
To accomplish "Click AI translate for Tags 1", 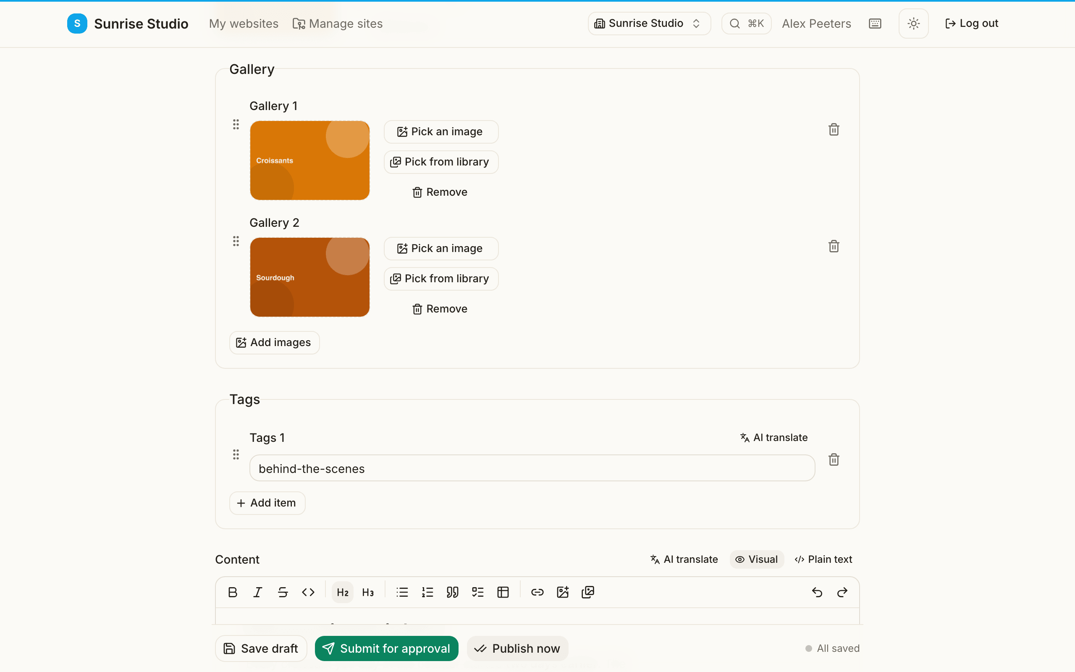I will point(774,437).
